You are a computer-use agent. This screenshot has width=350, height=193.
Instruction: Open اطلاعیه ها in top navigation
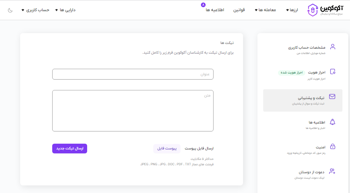(215, 10)
